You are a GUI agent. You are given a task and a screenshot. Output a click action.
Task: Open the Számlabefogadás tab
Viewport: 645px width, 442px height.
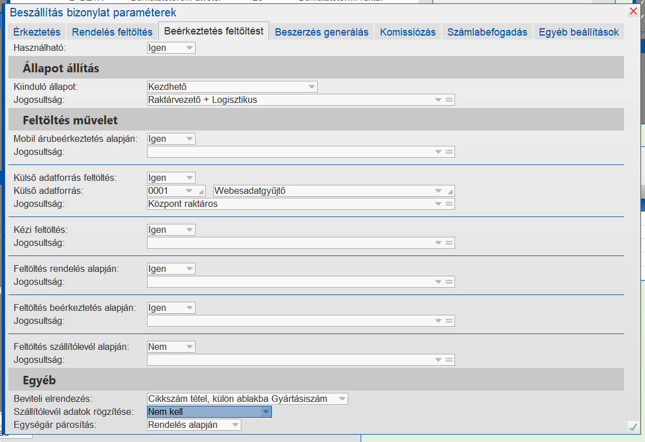tap(487, 32)
